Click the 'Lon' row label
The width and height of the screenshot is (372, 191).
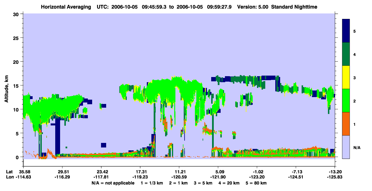pyautogui.click(x=10, y=177)
